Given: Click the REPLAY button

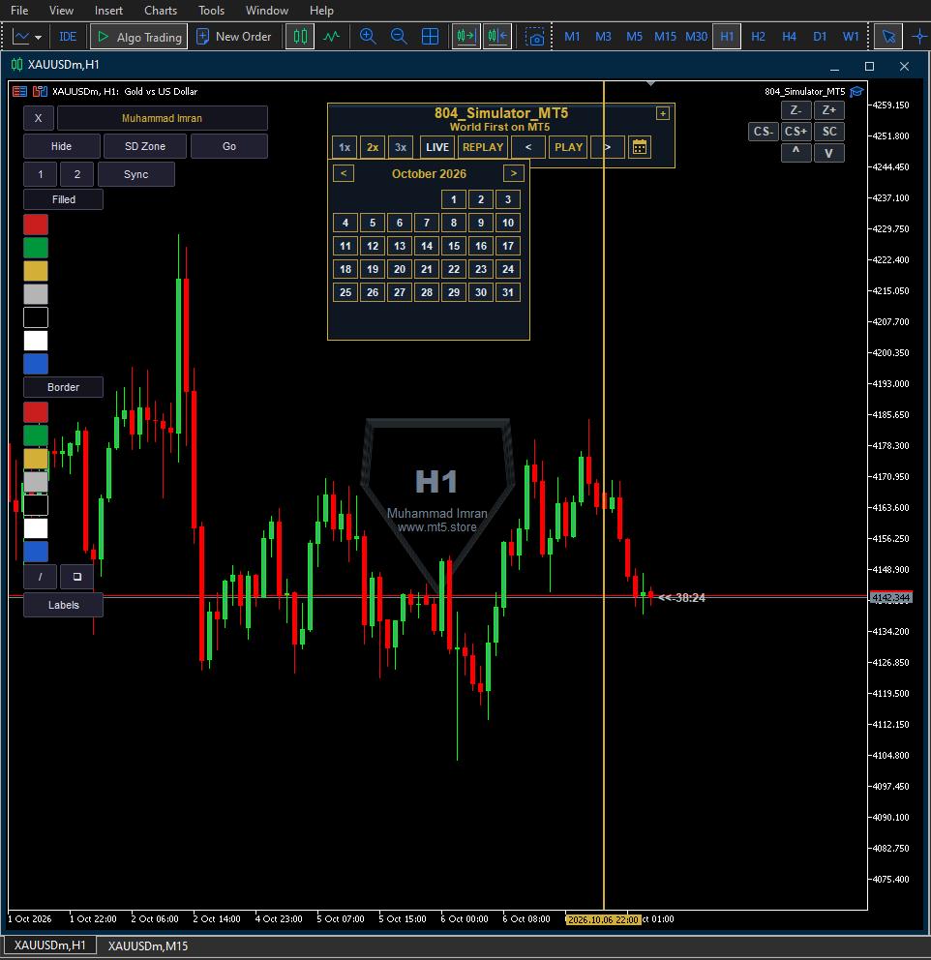Looking at the screenshot, I should tap(482, 147).
